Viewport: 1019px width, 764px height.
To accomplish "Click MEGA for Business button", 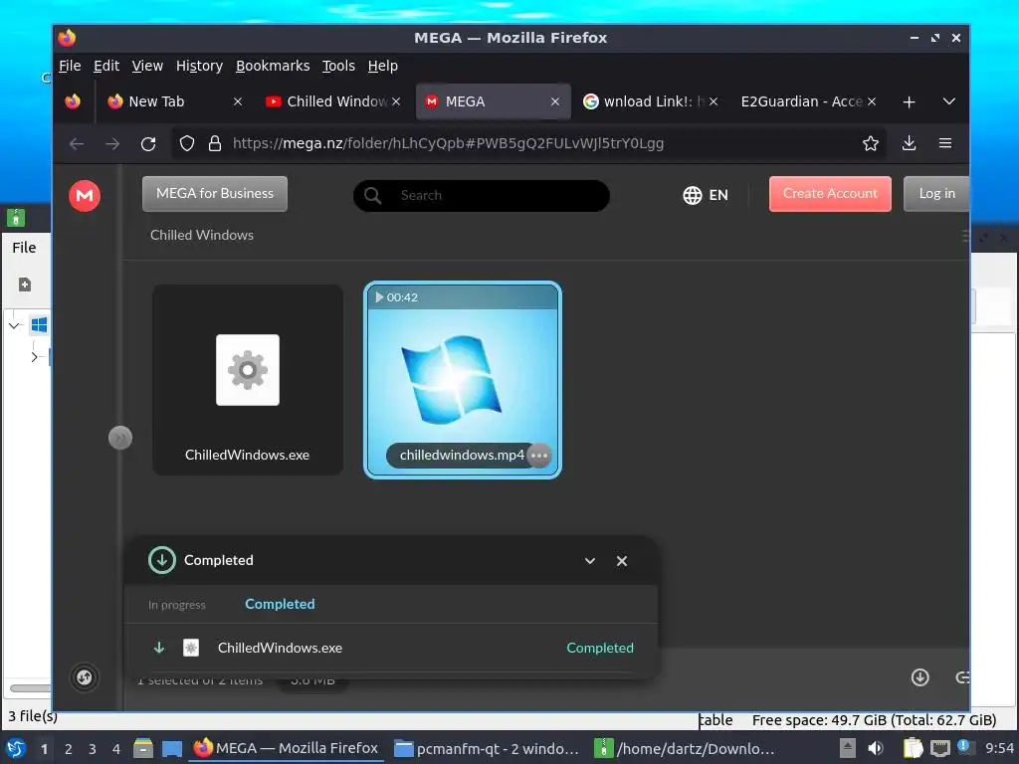I will [215, 194].
